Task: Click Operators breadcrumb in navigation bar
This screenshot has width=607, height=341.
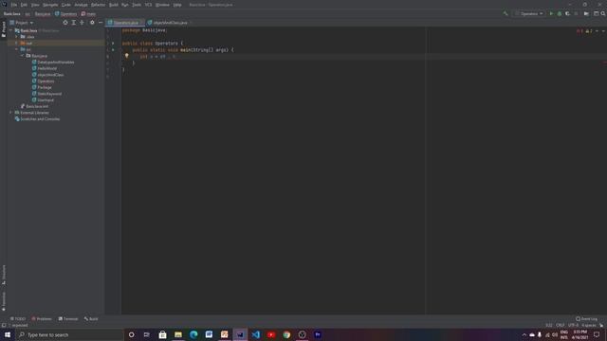Action: (65, 14)
